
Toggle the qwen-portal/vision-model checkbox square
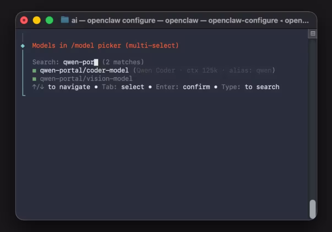[34, 79]
